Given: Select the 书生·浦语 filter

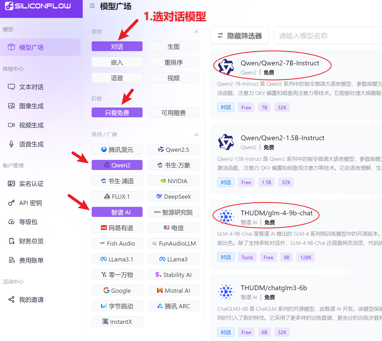Looking at the screenshot, I should (117, 181).
